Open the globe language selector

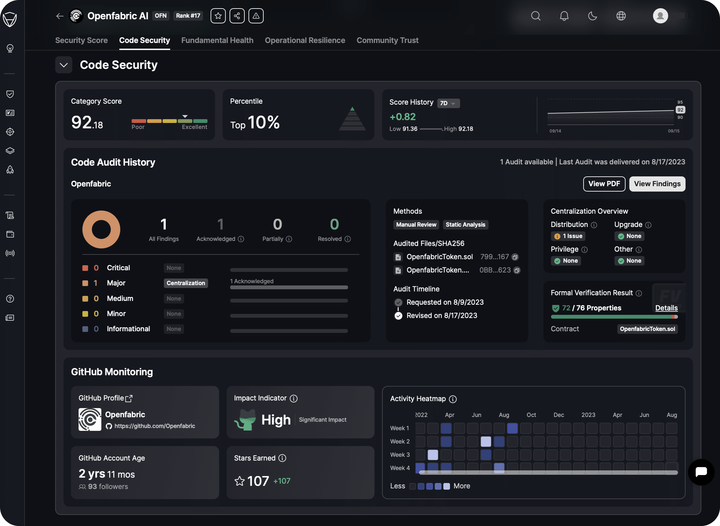coord(621,16)
